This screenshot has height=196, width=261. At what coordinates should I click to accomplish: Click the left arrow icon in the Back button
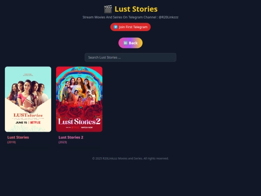coord(126,43)
